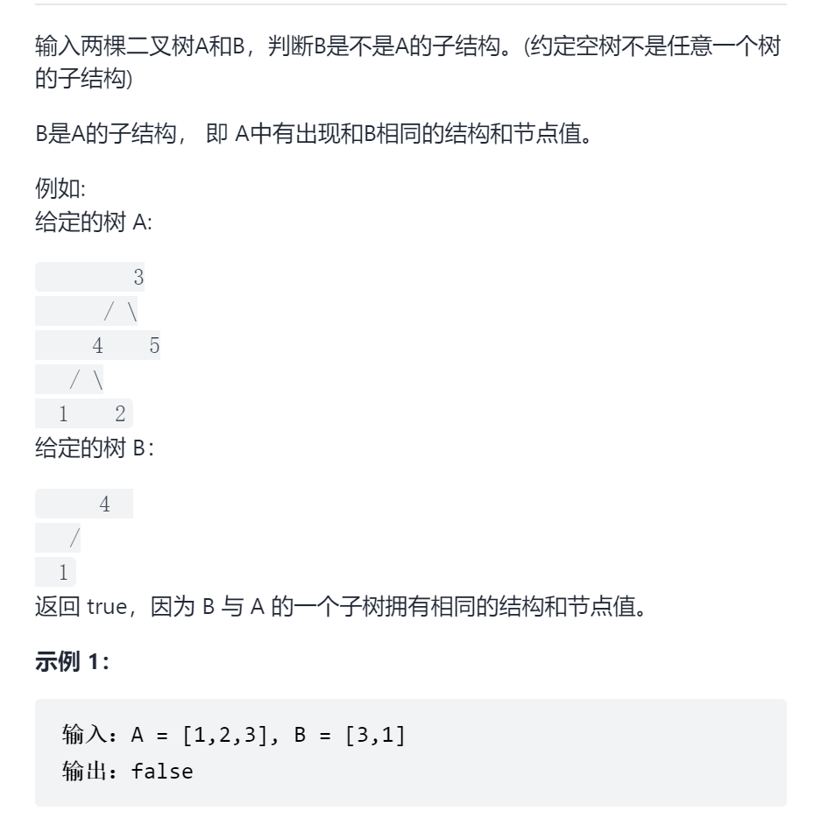Click the sentence beginning '返回 true'
The height and width of the screenshot is (825, 814).
click(x=341, y=606)
